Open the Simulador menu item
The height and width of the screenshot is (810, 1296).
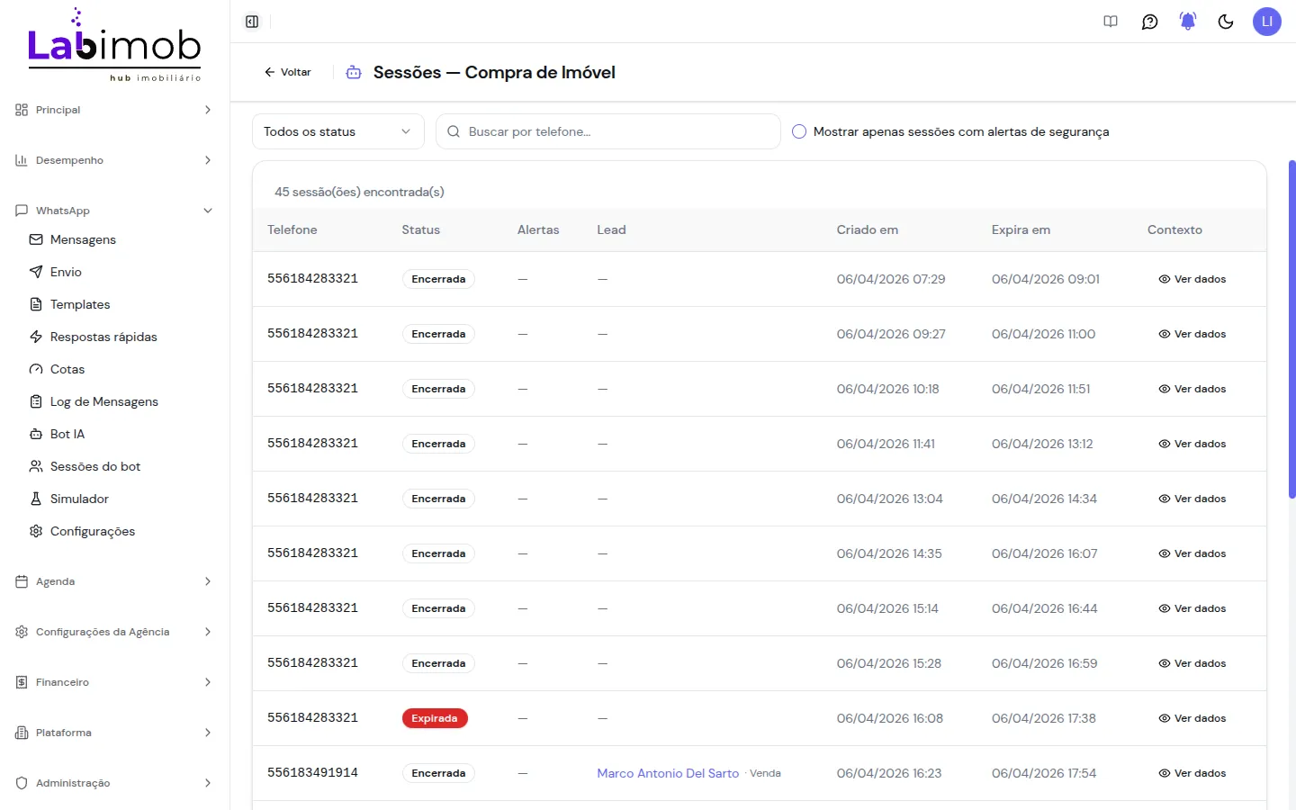(79, 499)
